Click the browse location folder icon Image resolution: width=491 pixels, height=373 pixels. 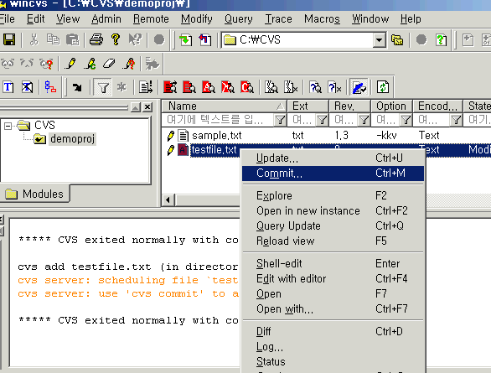pyautogui.click(x=397, y=40)
